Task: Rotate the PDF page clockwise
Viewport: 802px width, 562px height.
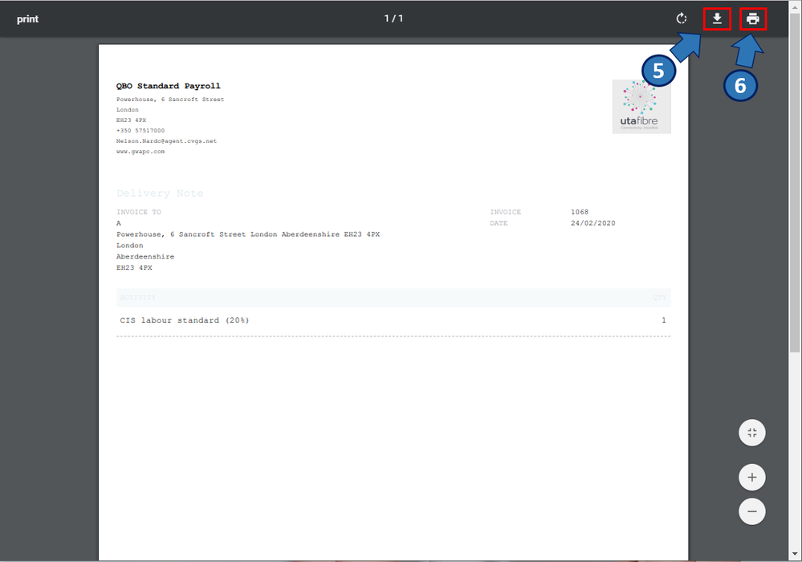Action: point(682,19)
